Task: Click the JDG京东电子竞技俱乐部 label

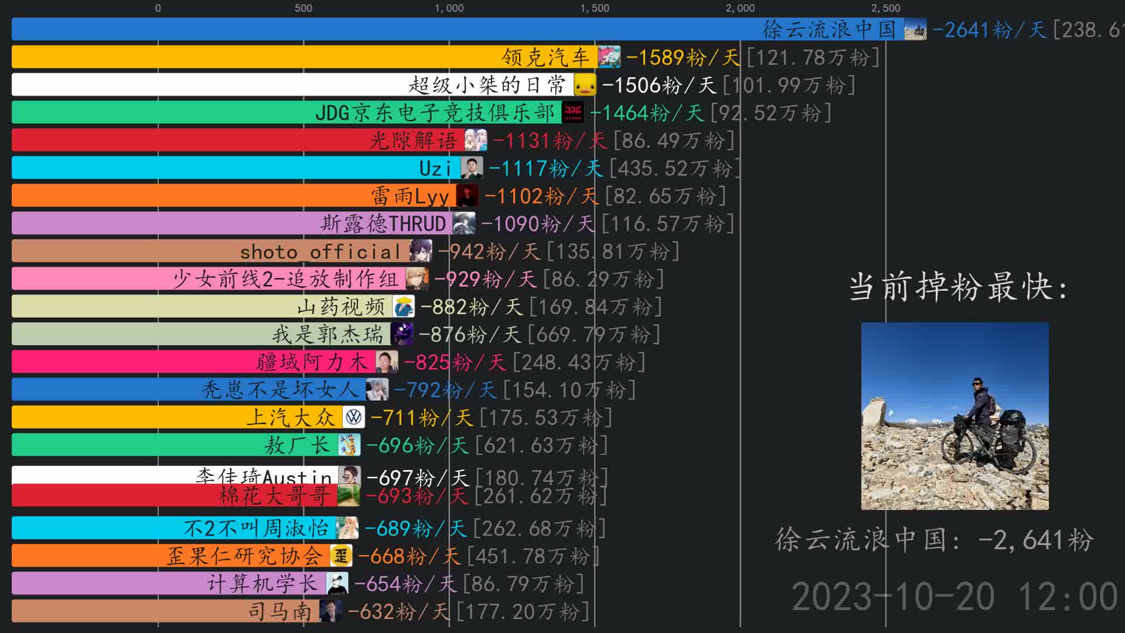Action: (434, 113)
